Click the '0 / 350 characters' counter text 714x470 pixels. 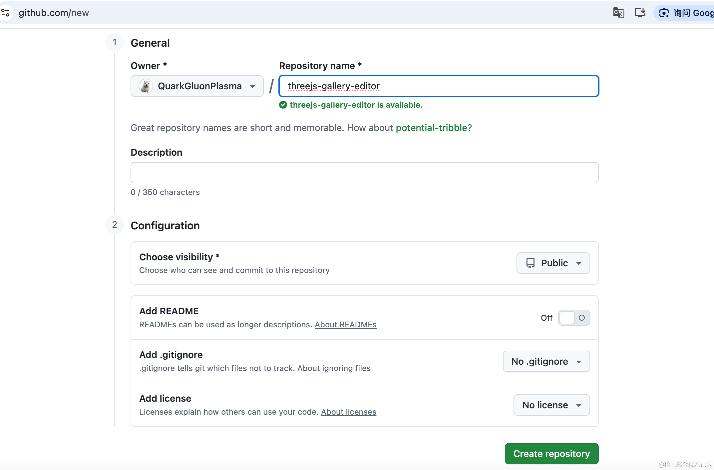(x=165, y=192)
